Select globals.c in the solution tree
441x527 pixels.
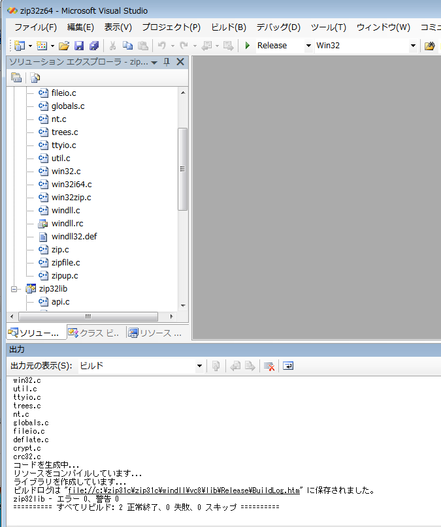[x=68, y=106]
